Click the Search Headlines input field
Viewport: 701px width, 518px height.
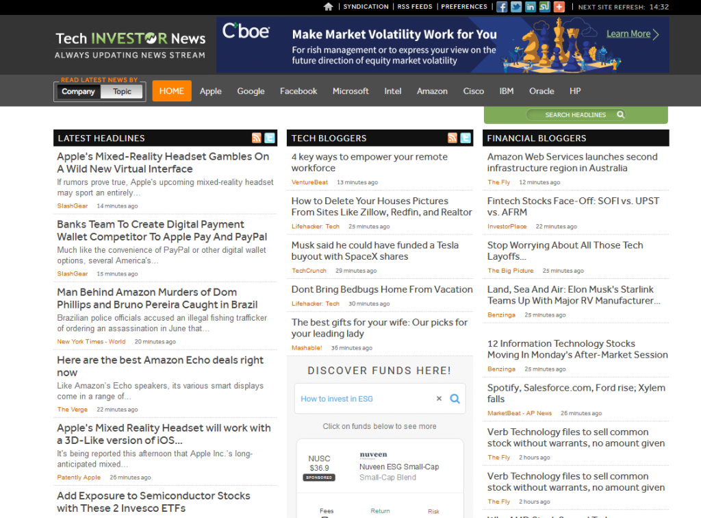[572, 115]
